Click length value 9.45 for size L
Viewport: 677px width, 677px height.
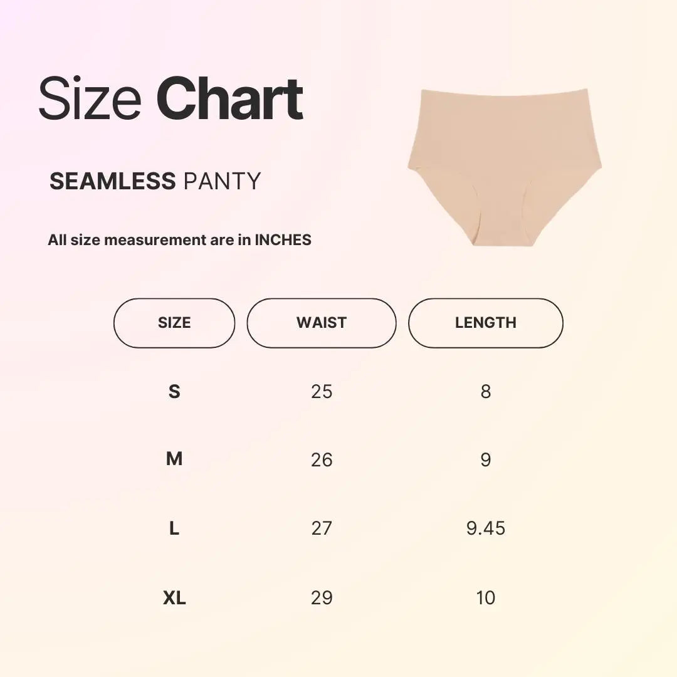point(486,528)
